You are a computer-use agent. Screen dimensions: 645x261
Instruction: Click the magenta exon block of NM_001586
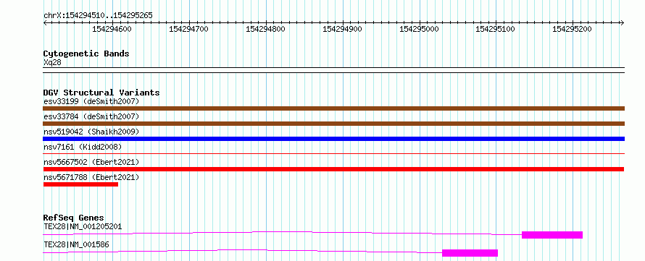pos(470,253)
